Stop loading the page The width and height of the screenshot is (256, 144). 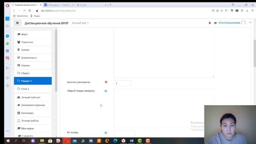[x=24, y=11]
